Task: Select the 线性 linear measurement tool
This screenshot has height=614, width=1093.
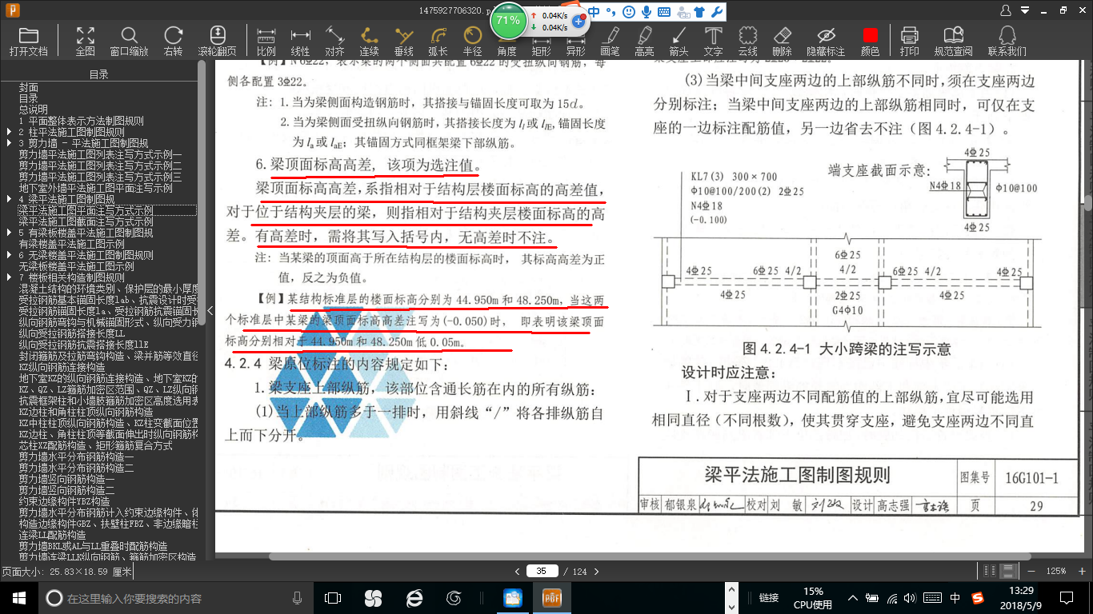Action: click(x=300, y=41)
